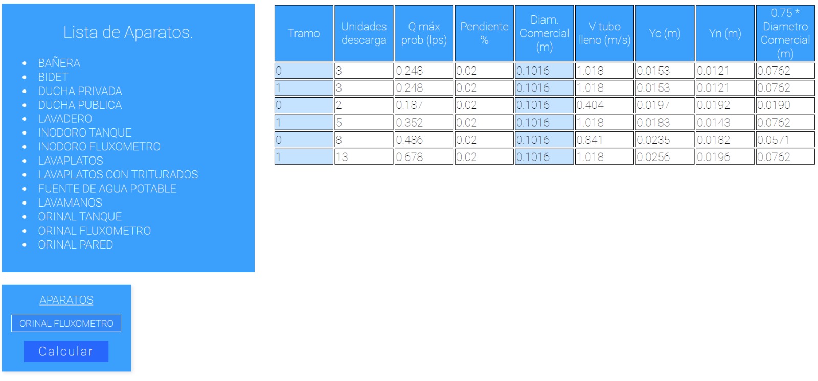The width and height of the screenshot is (818, 381).
Task: Focus the V tubo lleno field showing 0.404
Action: click(x=604, y=105)
